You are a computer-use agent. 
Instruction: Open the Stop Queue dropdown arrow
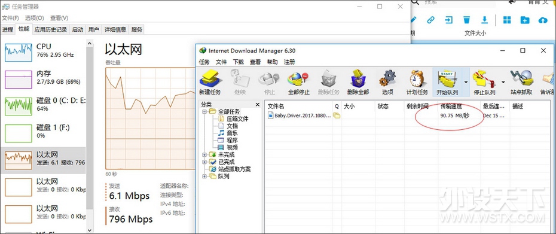tap(503, 82)
